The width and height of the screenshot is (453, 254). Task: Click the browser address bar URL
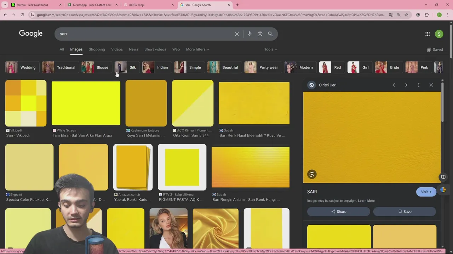coord(211,15)
